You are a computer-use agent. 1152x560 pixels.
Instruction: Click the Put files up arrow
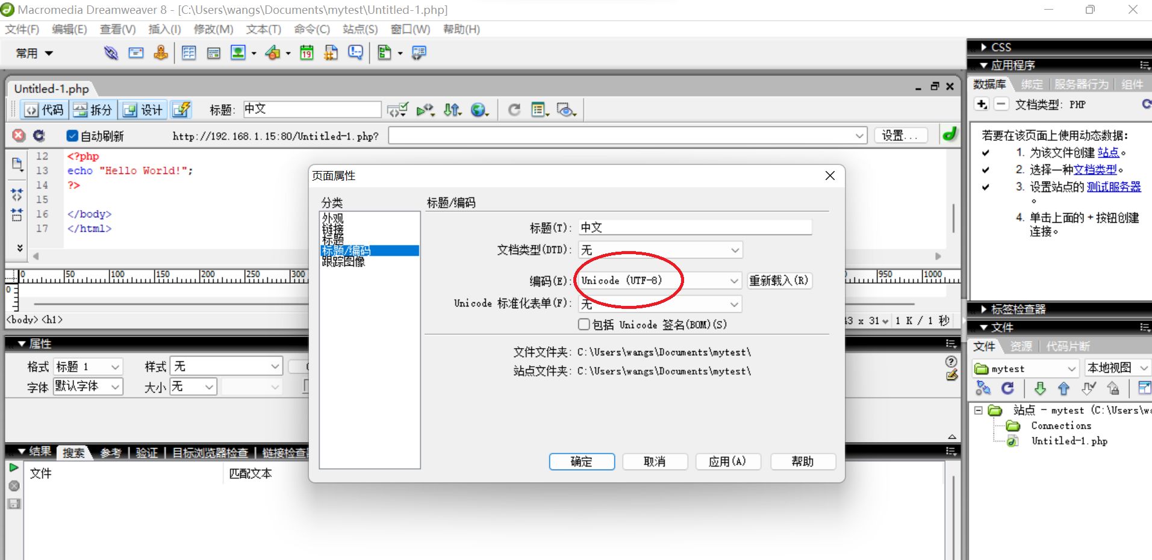click(x=1063, y=388)
